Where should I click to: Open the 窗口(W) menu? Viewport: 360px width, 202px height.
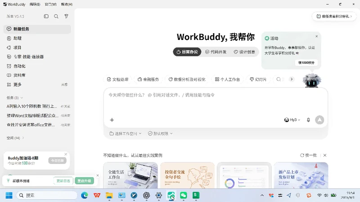click(x=50, y=4)
